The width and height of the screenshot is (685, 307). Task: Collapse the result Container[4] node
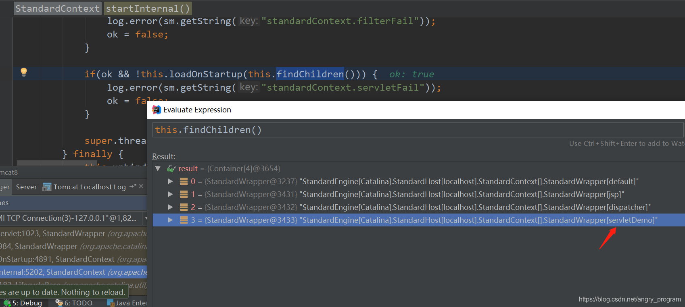coord(158,168)
